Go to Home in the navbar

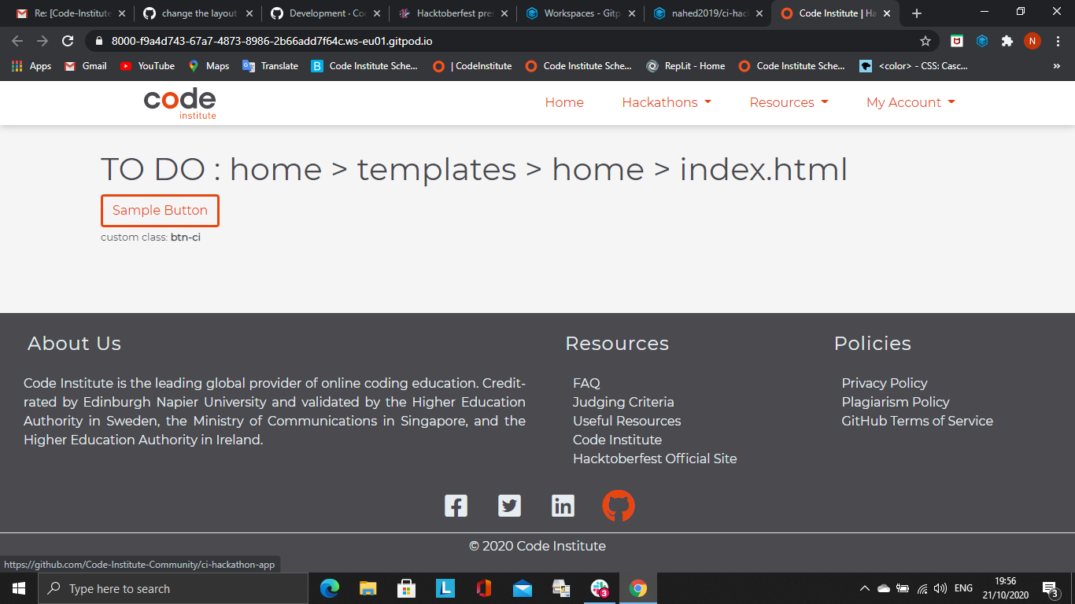pyautogui.click(x=564, y=102)
